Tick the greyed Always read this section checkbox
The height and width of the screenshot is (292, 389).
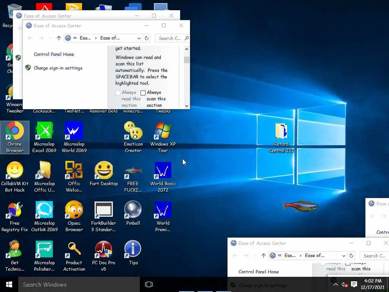tap(118, 93)
